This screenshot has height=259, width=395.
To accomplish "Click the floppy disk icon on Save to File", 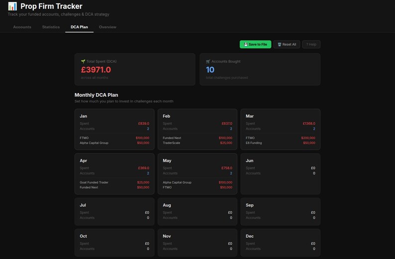I will 246,44.
